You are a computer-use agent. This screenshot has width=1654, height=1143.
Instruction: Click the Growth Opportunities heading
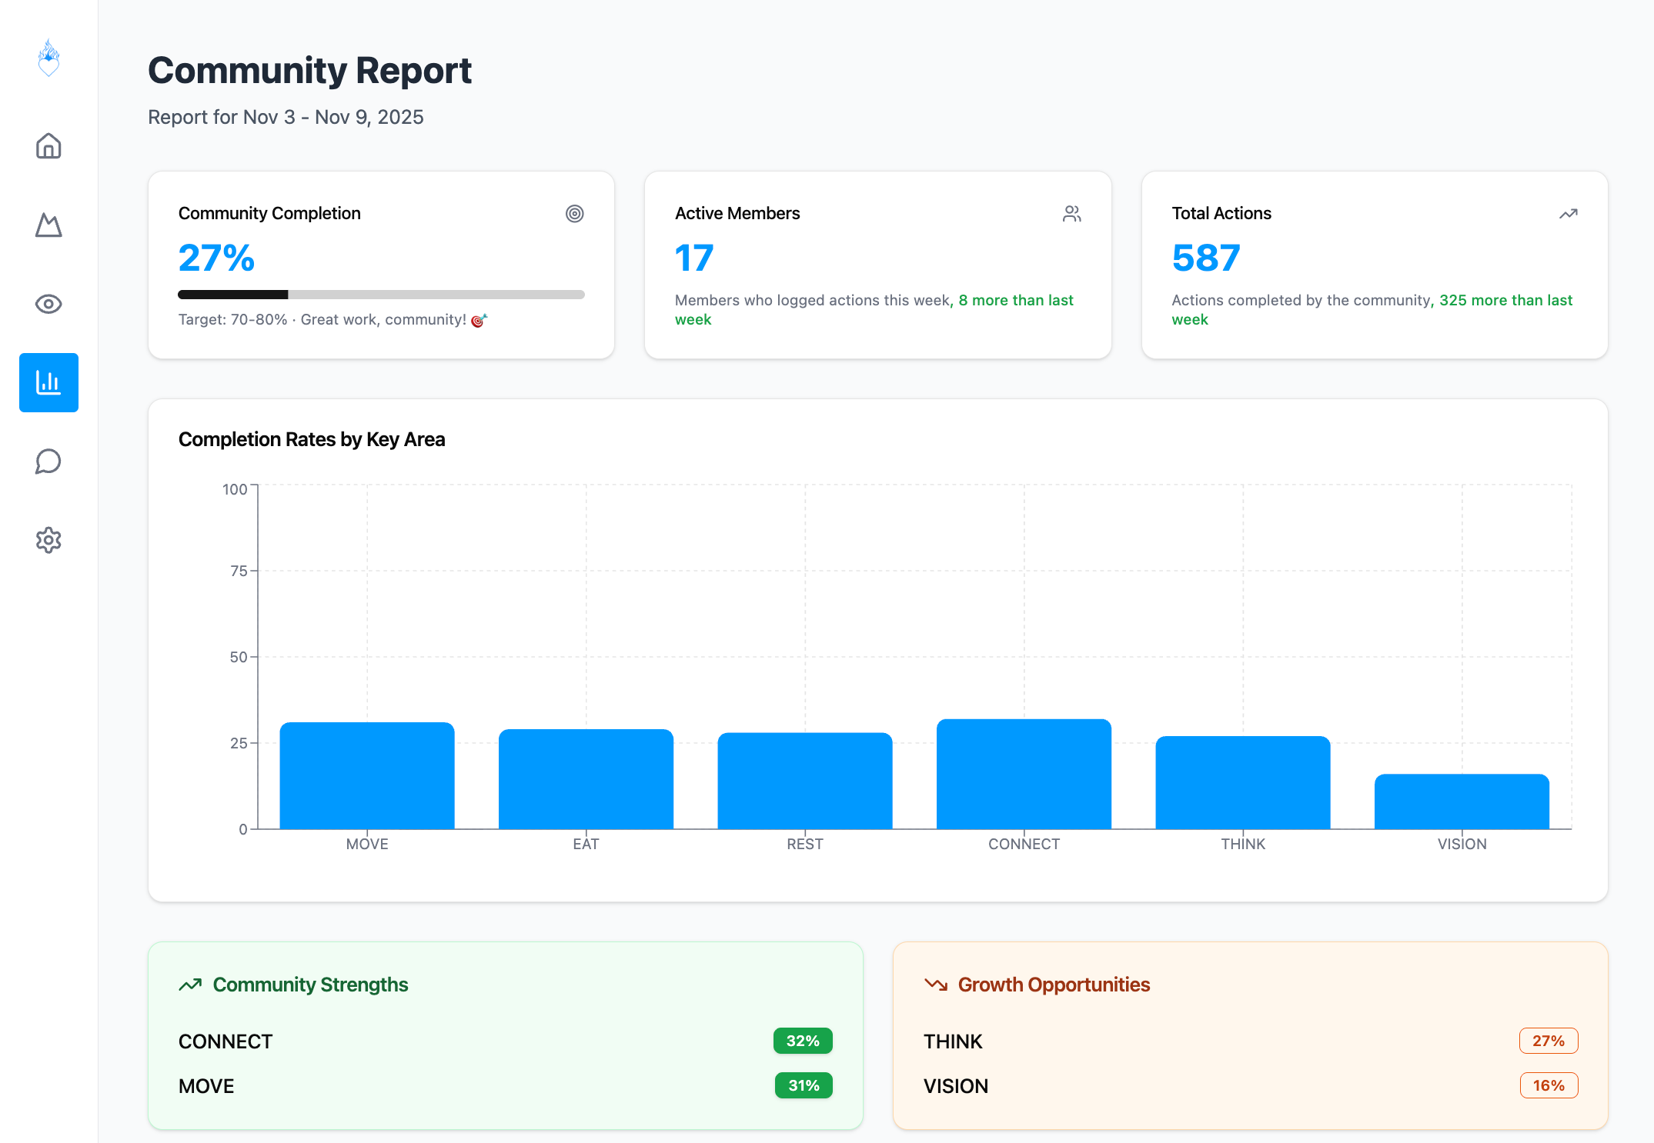pos(1053,985)
